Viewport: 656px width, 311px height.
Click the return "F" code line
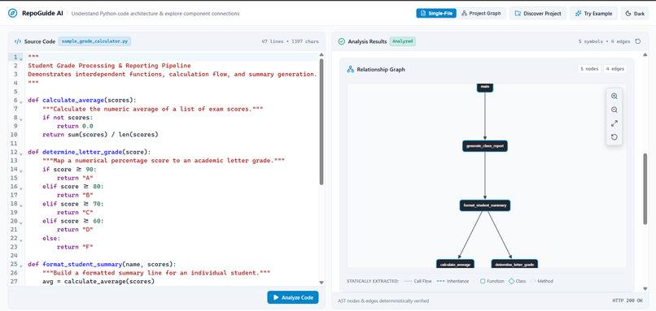(x=75, y=247)
